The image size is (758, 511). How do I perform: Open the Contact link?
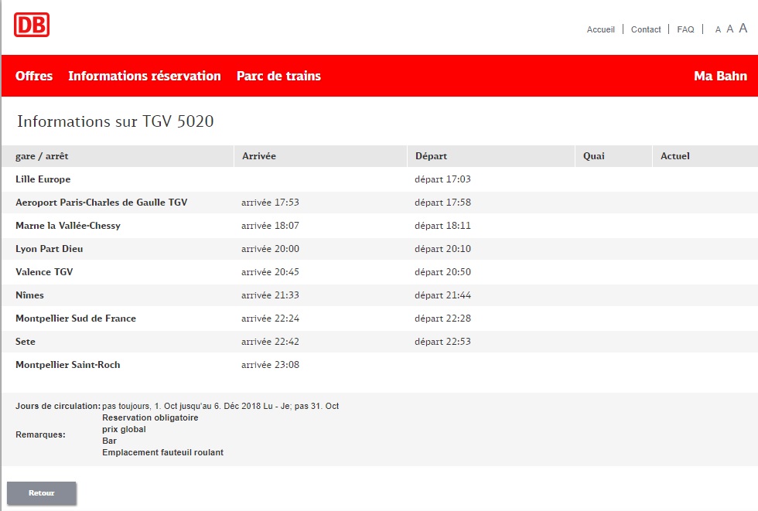click(x=646, y=29)
